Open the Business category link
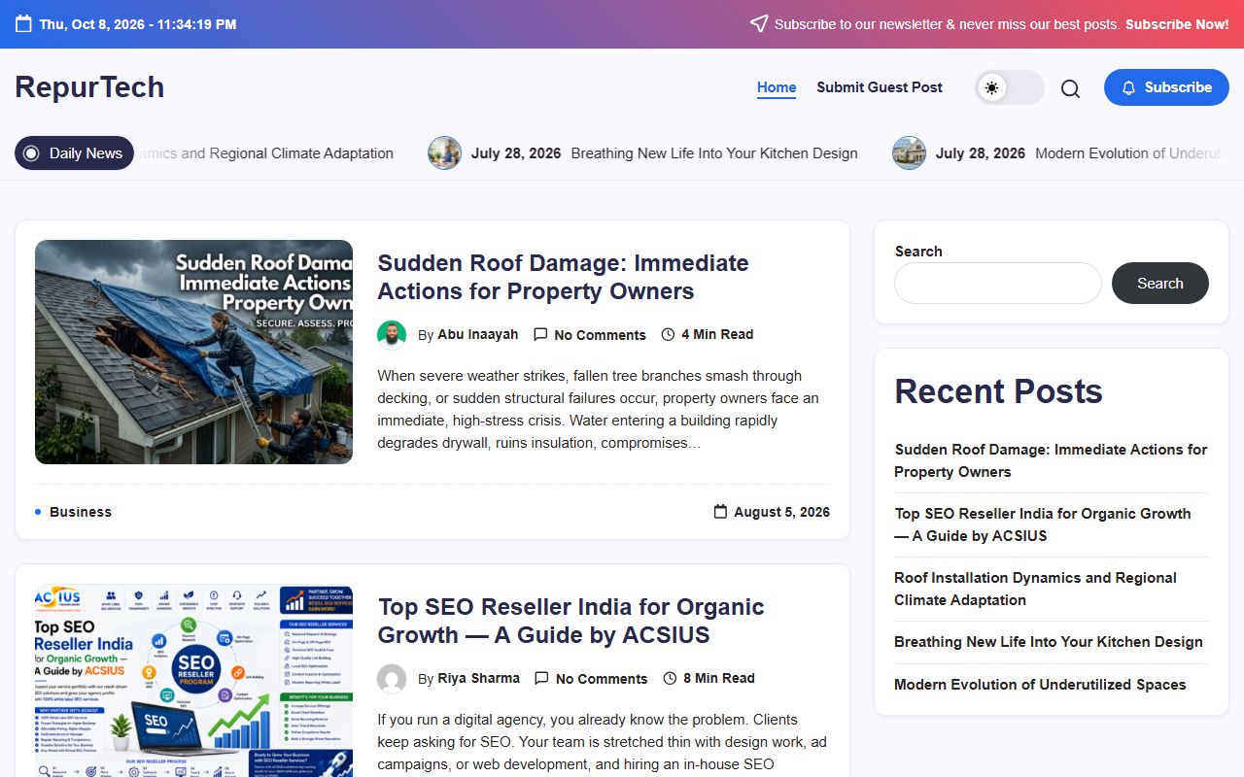The width and height of the screenshot is (1244, 777). pos(81,512)
